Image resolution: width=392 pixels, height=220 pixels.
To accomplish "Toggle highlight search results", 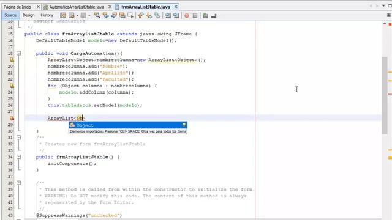I will [122, 15].
